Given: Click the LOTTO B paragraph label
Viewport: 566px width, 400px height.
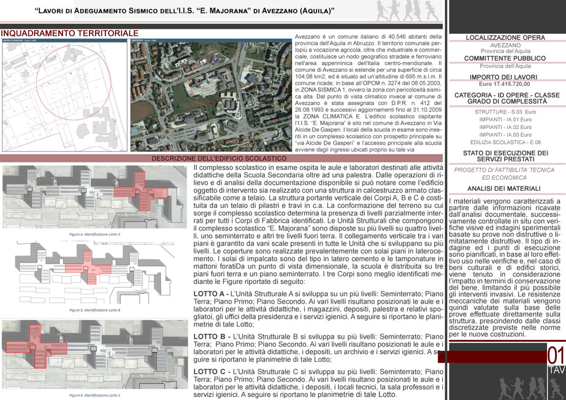Looking at the screenshot, I should point(209,336).
